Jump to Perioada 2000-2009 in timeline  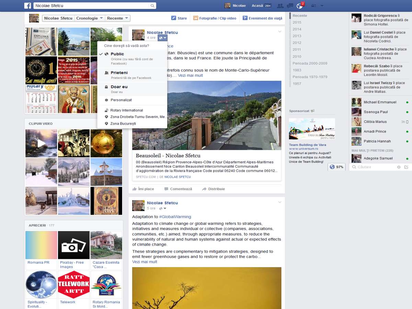coord(310,63)
